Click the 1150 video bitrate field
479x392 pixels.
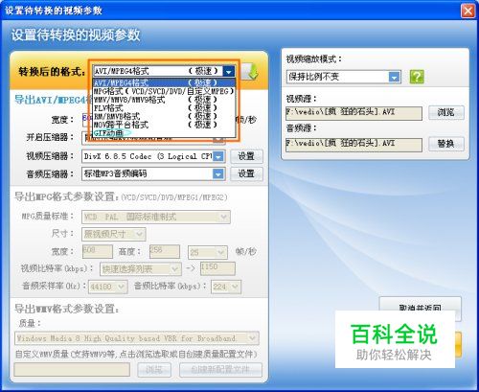click(x=217, y=268)
